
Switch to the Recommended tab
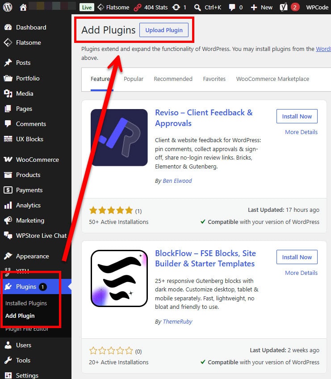tap(173, 79)
